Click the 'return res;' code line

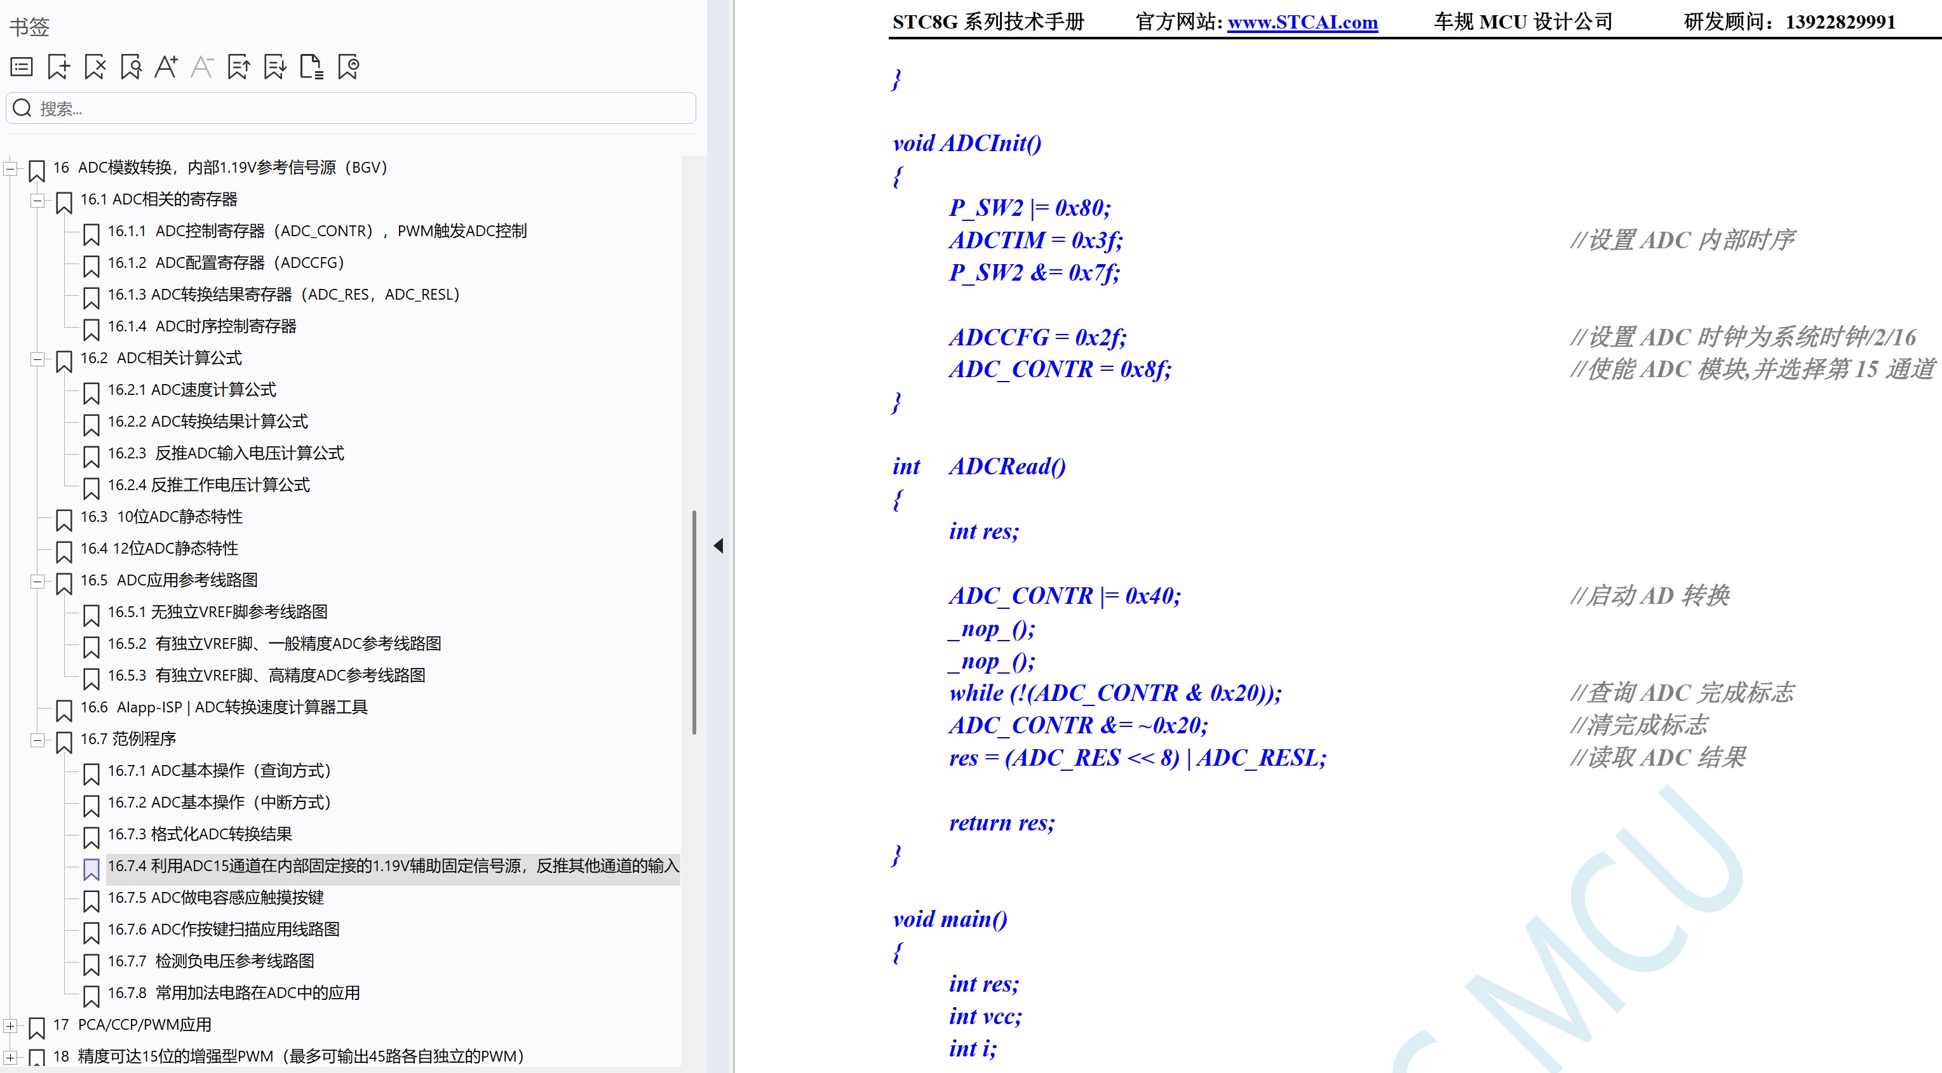click(1002, 823)
